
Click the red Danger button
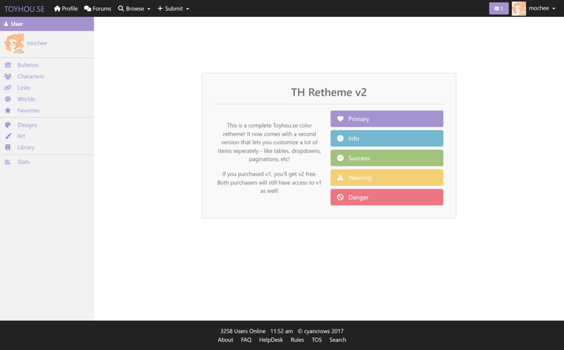(387, 197)
